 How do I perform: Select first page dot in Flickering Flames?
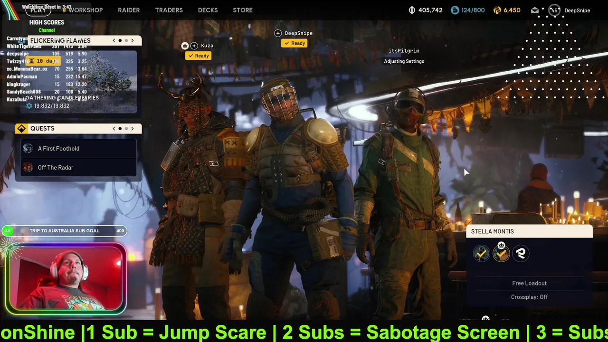click(x=120, y=40)
